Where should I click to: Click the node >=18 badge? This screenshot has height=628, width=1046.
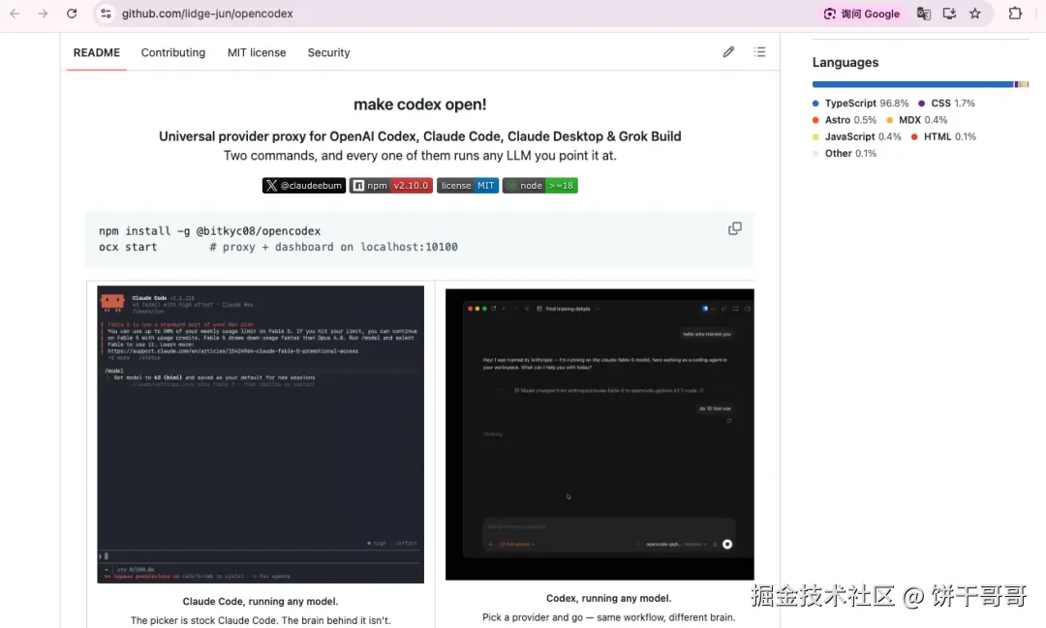[x=540, y=186]
